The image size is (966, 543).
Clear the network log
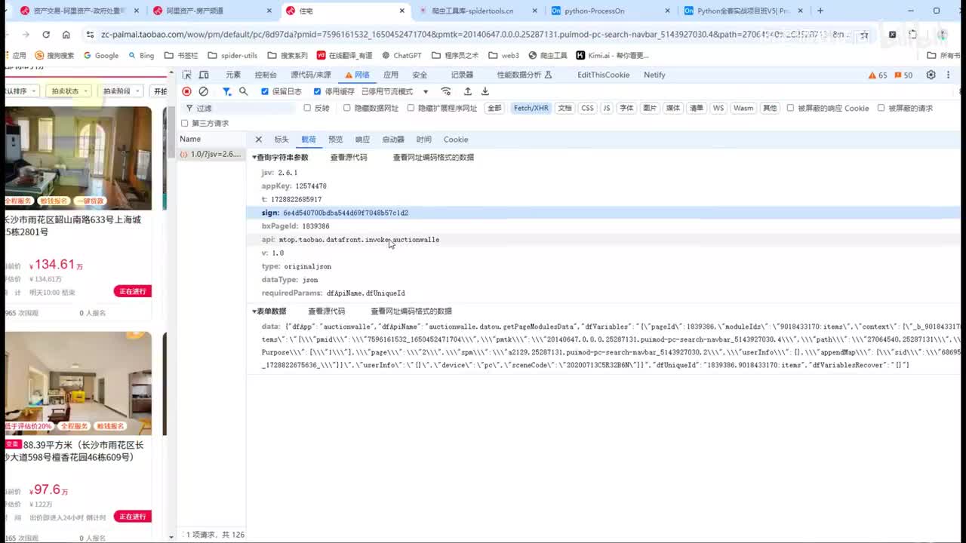coord(203,91)
